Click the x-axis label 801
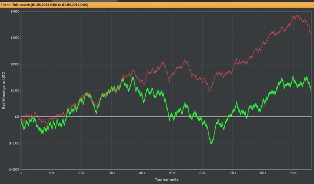Screen dimensions: 314x184 pos(263,173)
